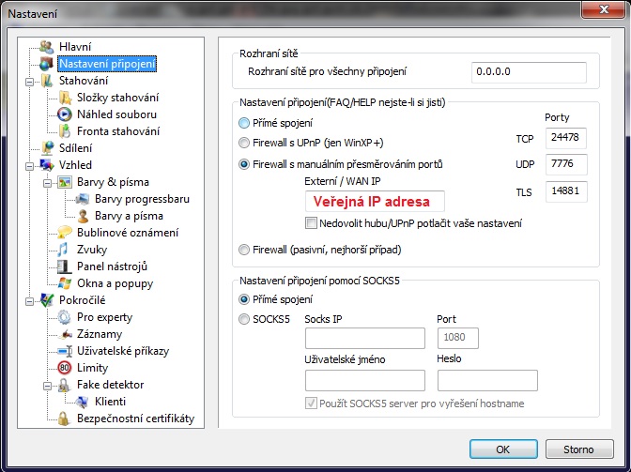Screen dimensions: 631x472
Task: Open the Pro experty settings page
Action: click(104, 317)
